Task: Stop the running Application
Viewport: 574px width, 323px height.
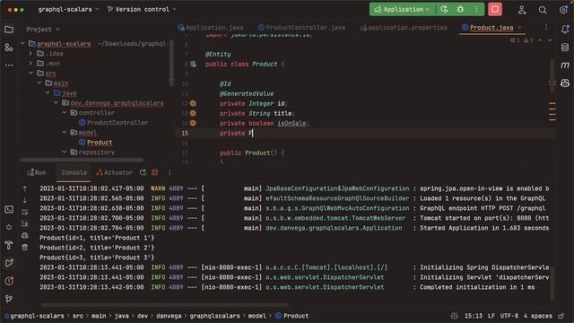Action: 495,9
